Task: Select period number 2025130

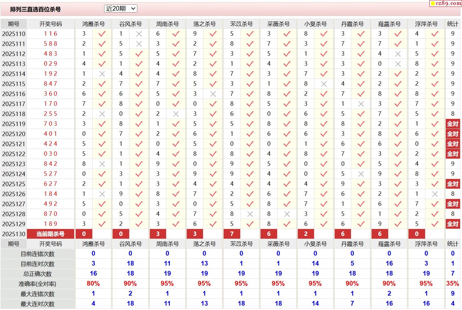Action: (x=14, y=234)
